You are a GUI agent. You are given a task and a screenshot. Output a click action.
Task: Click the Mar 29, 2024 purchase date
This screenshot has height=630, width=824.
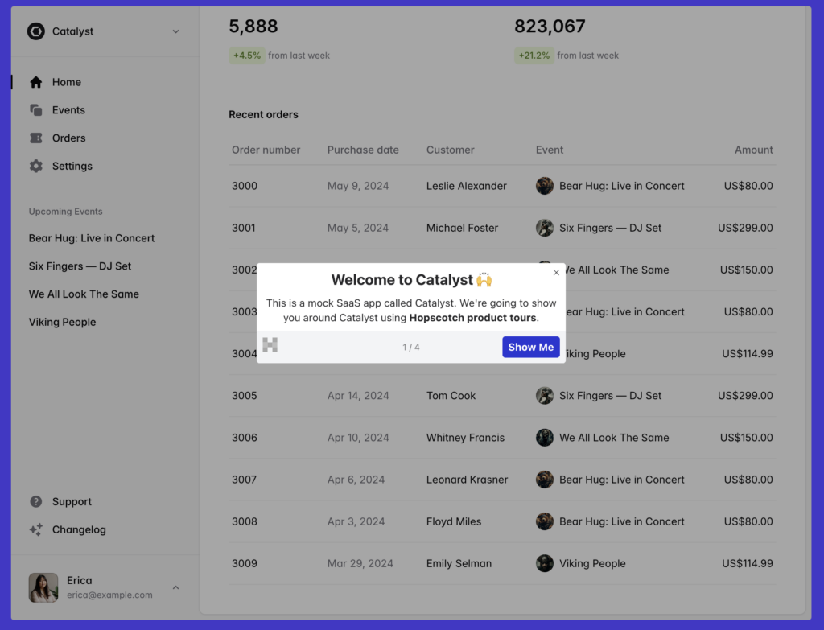360,563
